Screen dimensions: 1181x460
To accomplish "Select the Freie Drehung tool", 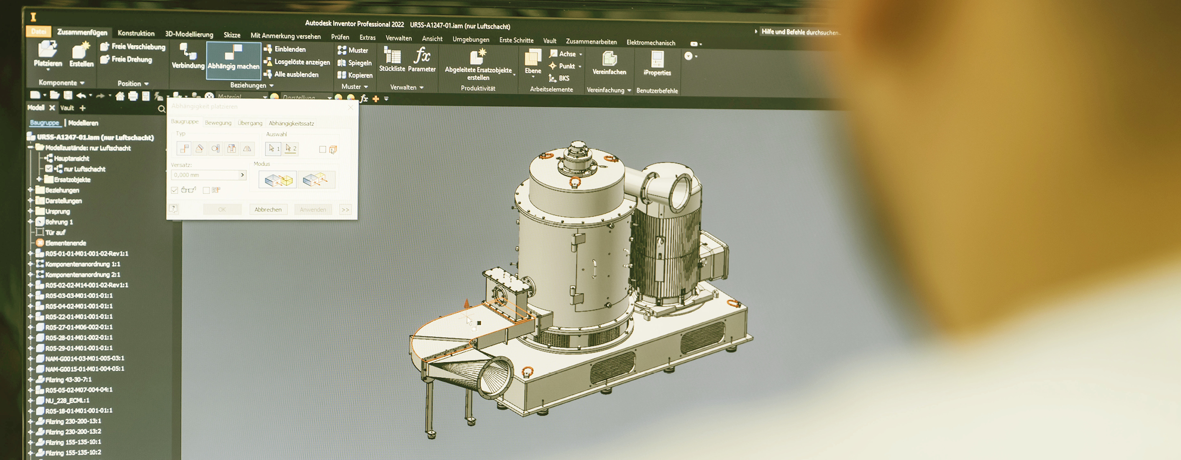I will (x=126, y=59).
